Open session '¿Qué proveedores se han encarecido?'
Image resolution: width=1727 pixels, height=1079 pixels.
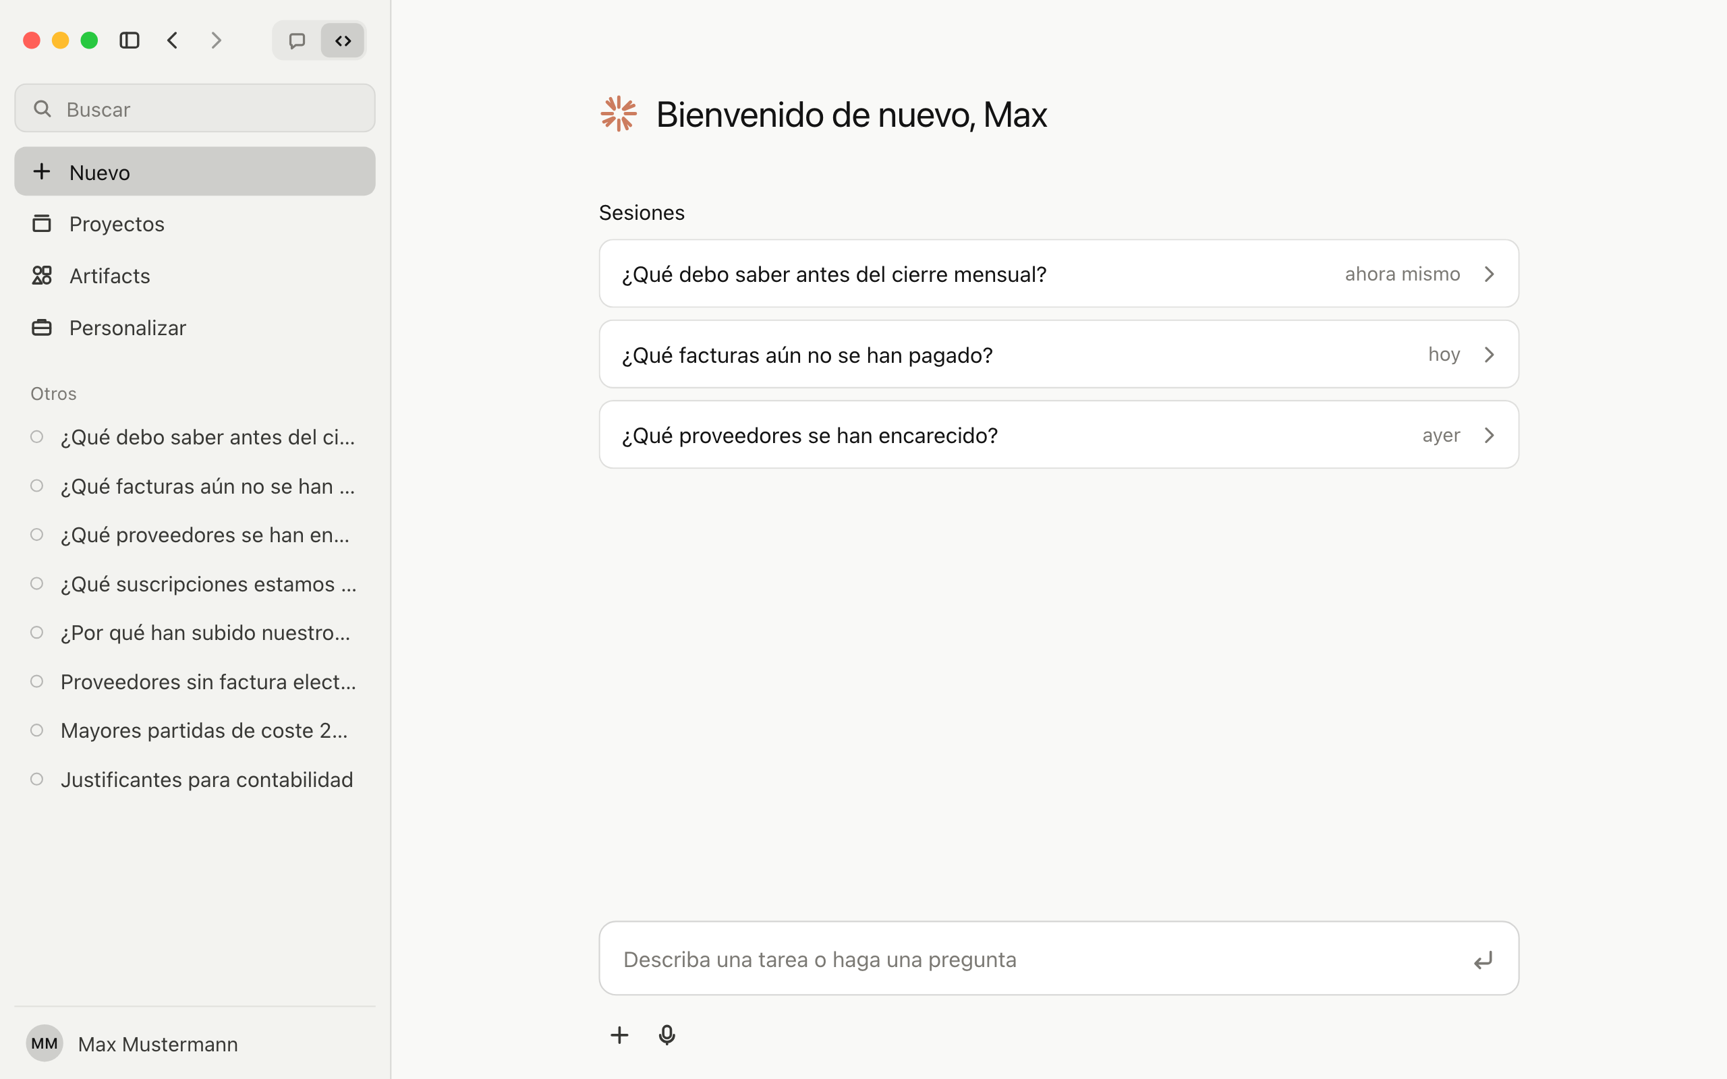[1058, 434]
